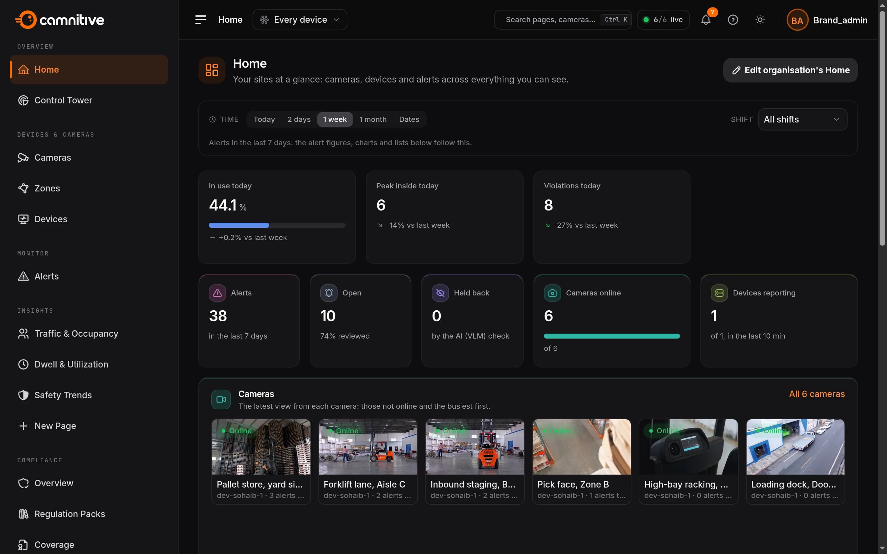Click the Home dashboard grid icon
The image size is (887, 554).
coord(212,70)
